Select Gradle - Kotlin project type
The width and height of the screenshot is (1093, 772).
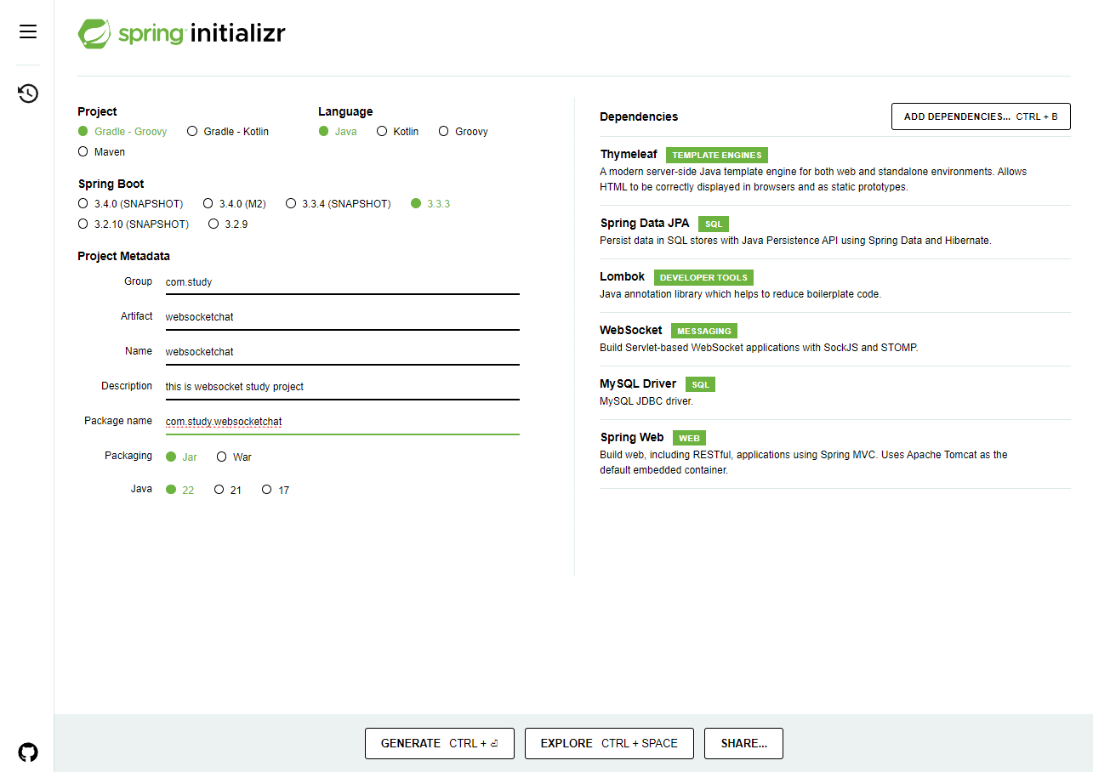[x=228, y=132]
